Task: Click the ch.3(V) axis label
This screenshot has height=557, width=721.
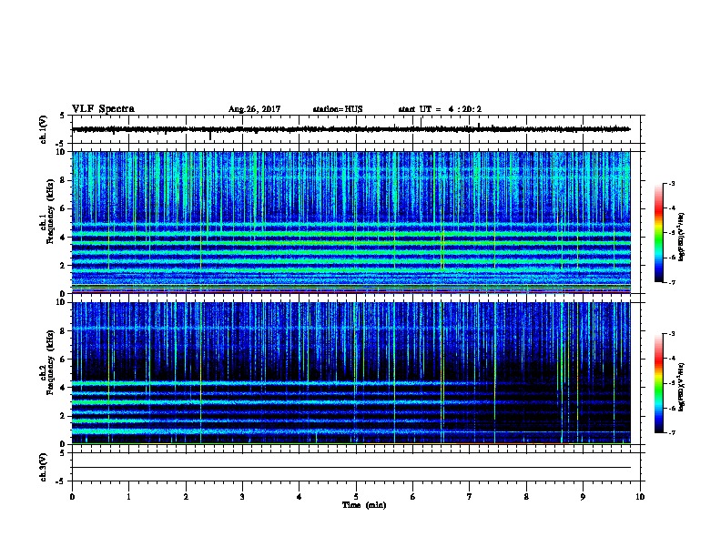Action: click(x=44, y=467)
